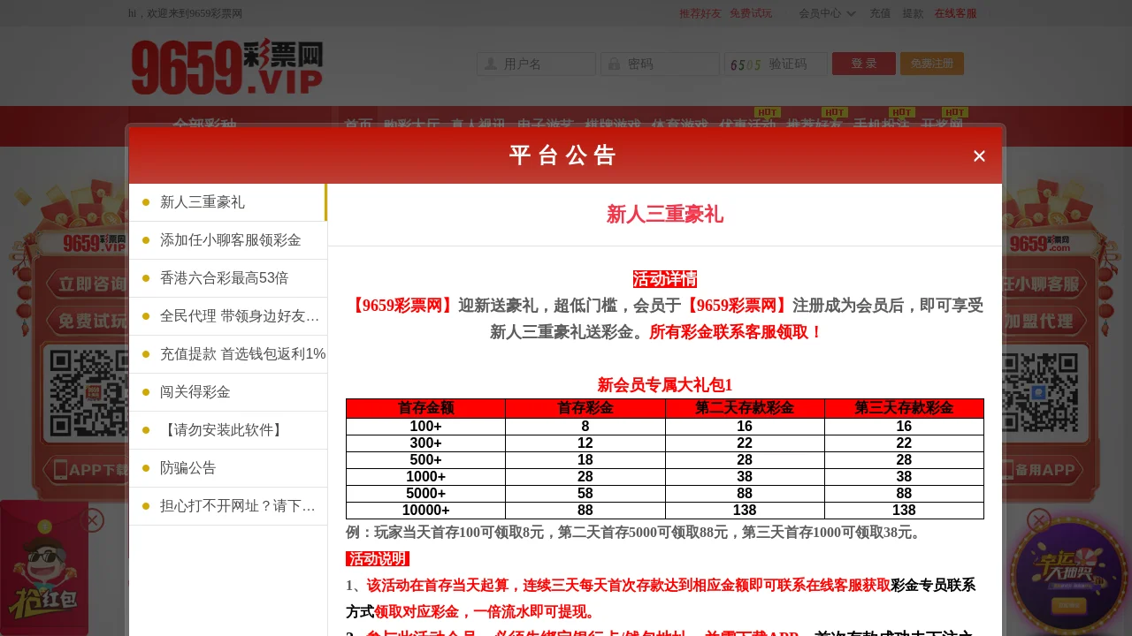
Task: Expand the 会员中心 dropdown
Action: [827, 13]
